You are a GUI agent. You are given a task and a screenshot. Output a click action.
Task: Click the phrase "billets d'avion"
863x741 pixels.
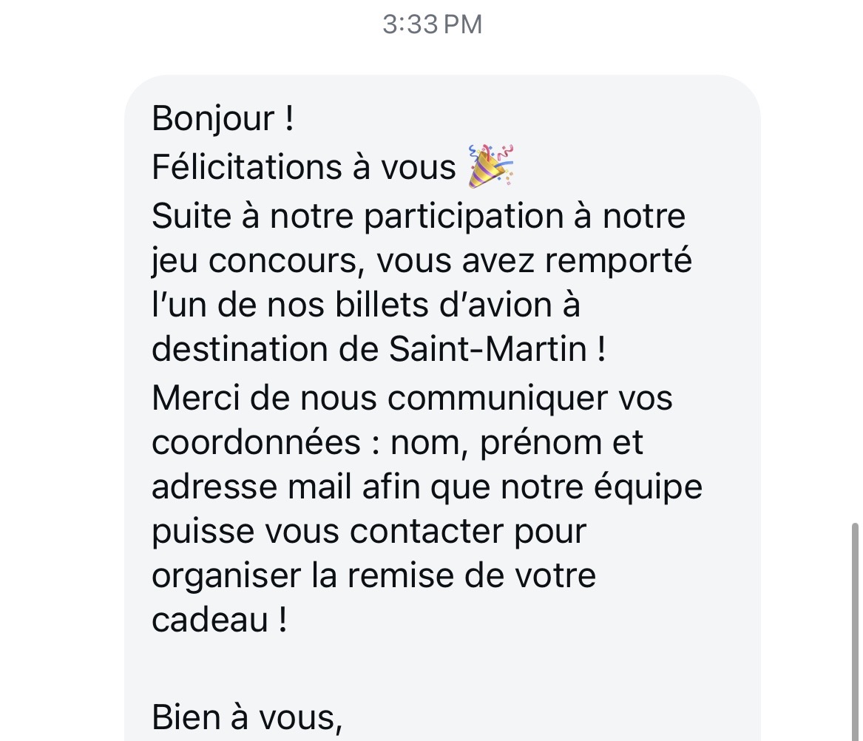[401, 304]
